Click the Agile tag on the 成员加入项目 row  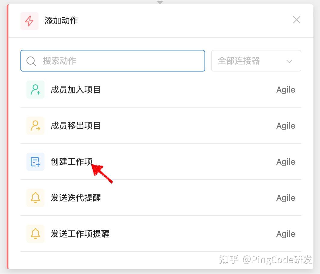click(285, 89)
